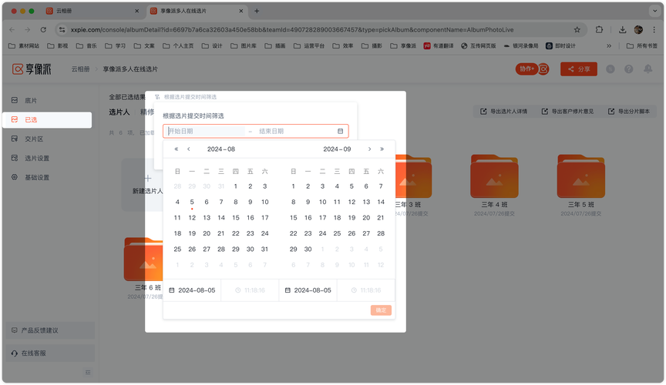Click the 开始日期 start date field
Image resolution: width=666 pixels, height=385 pixels.
(x=204, y=131)
